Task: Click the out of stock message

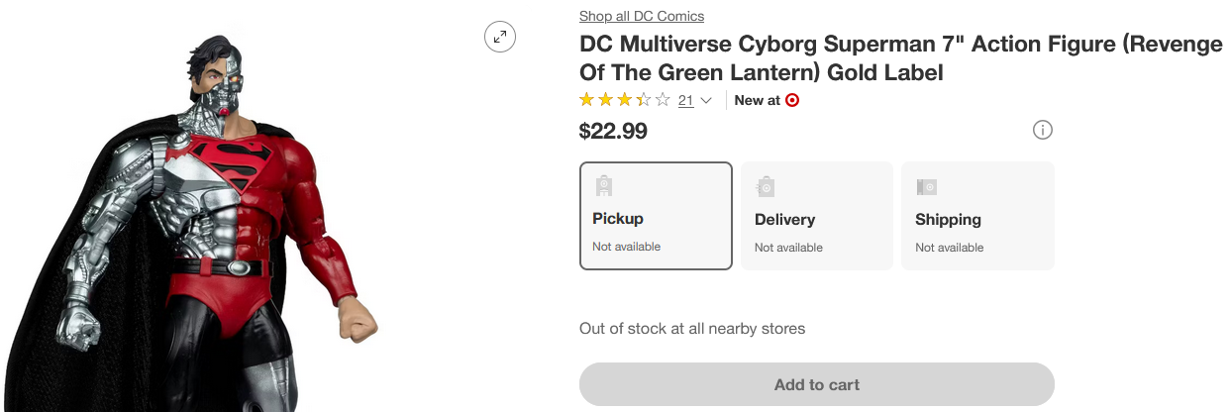Action: [x=692, y=328]
